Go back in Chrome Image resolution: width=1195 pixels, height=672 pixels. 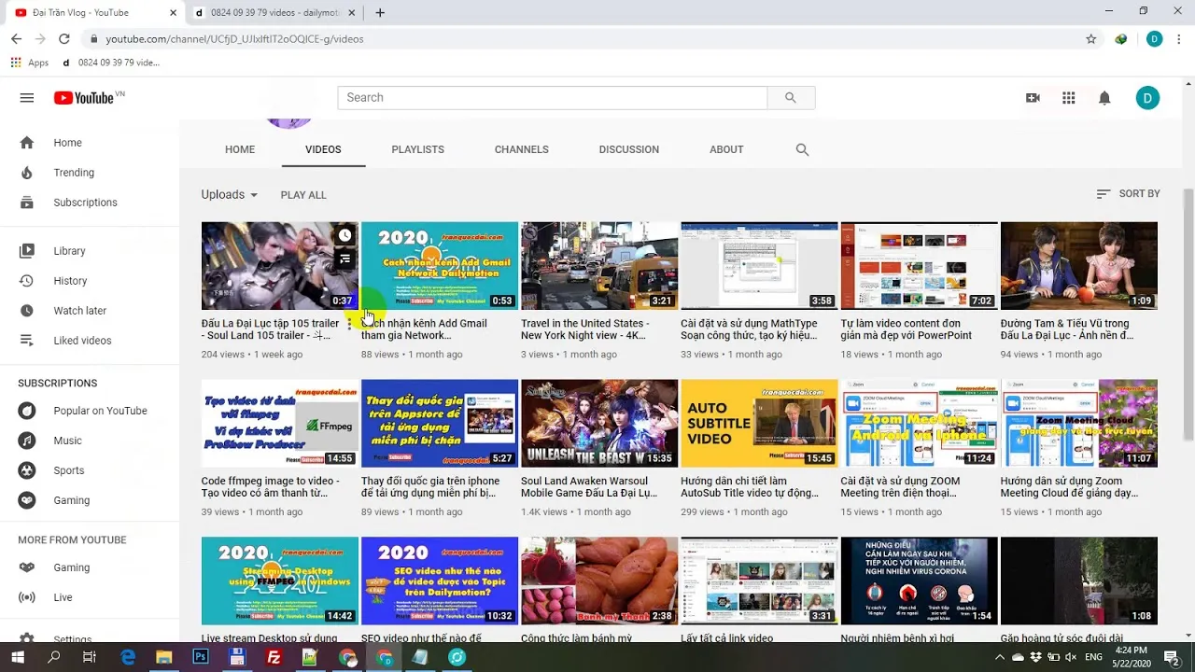[x=16, y=39]
